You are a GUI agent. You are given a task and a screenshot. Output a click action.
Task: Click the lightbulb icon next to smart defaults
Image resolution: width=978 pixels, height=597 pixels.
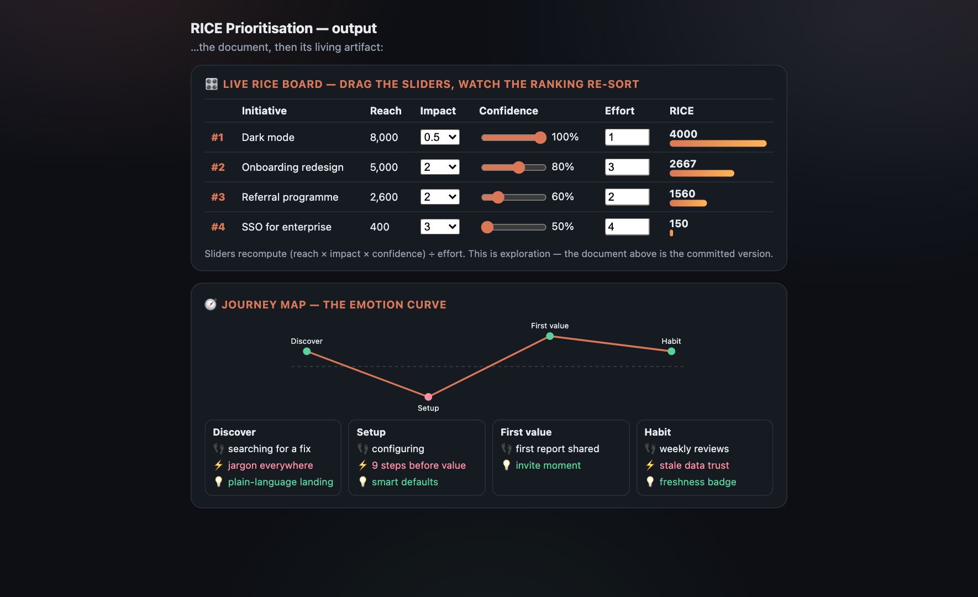tap(362, 482)
